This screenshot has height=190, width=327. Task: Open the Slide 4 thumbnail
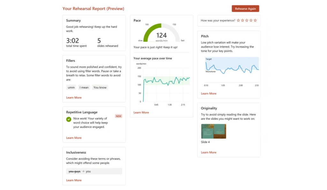[x=214, y=131]
